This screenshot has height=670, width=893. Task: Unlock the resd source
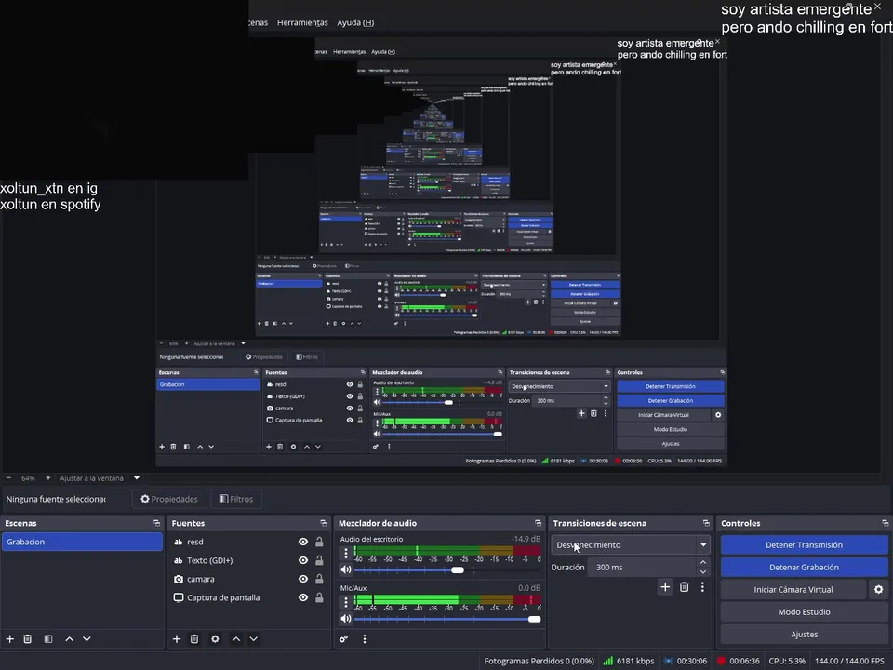(x=319, y=542)
